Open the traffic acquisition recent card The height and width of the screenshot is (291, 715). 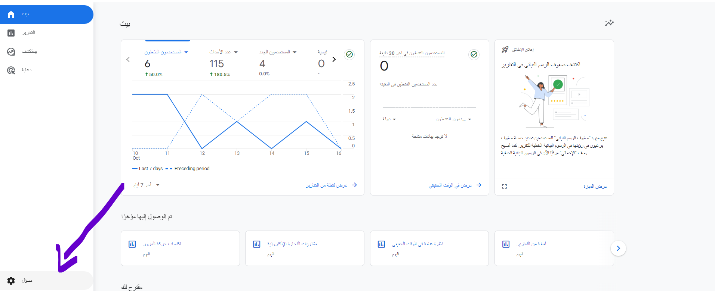pos(180,248)
